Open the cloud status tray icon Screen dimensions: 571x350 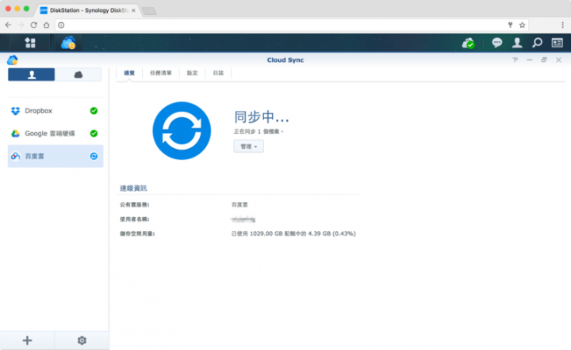[x=469, y=44]
